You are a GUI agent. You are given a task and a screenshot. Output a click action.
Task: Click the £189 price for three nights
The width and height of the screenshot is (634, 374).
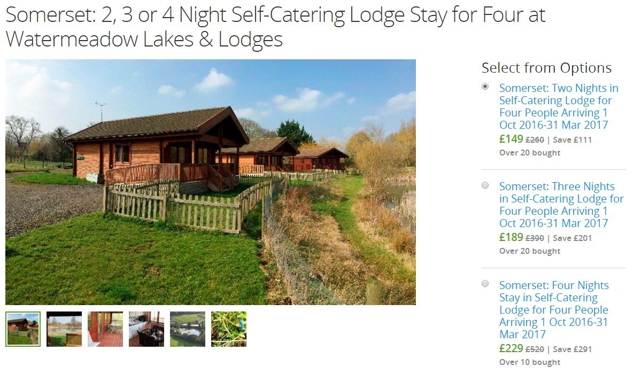point(511,237)
